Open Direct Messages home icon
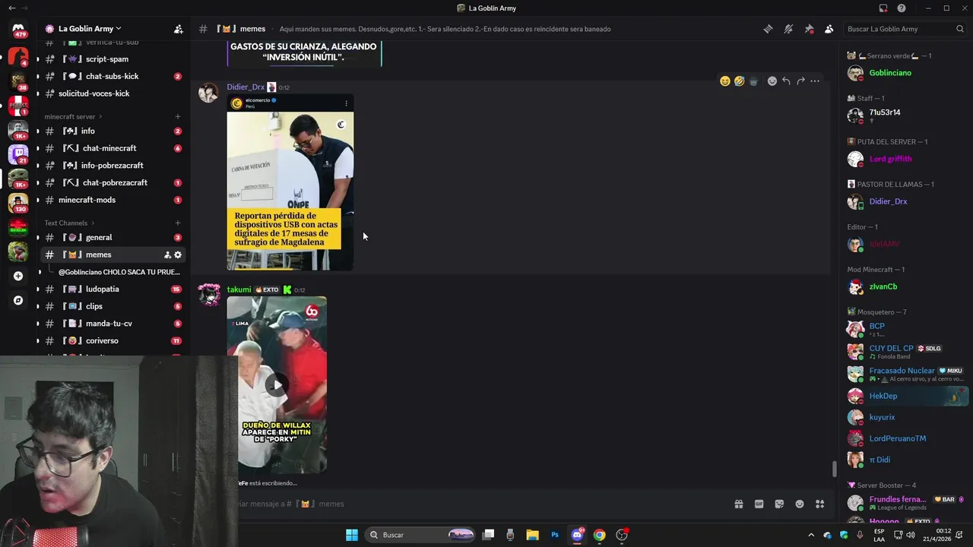 [x=18, y=28]
